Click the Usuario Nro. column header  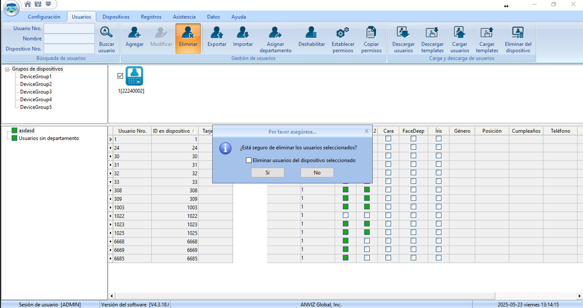tap(132, 131)
